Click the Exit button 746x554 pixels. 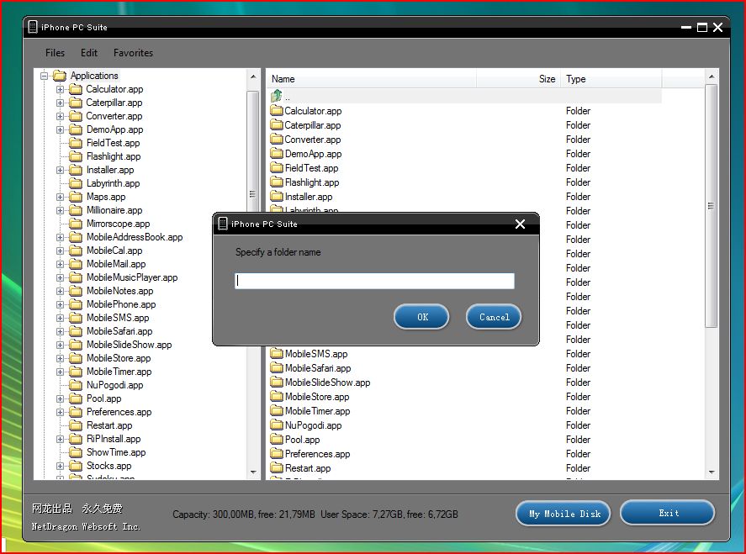(668, 513)
